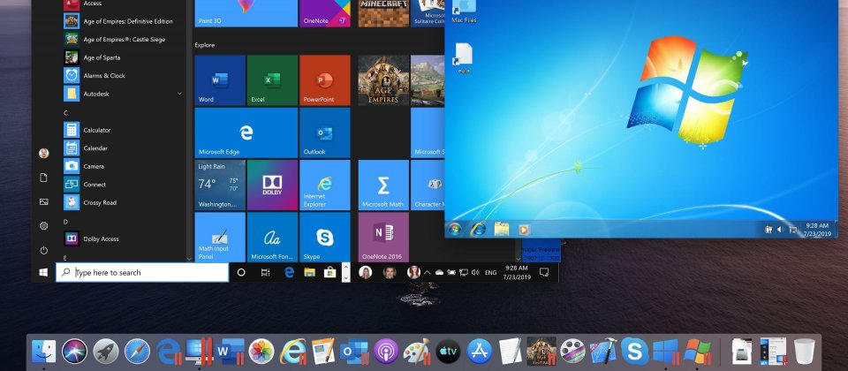848x371 pixels.
Task: Click the Power icon in Start menu rail
Action: 44,250
